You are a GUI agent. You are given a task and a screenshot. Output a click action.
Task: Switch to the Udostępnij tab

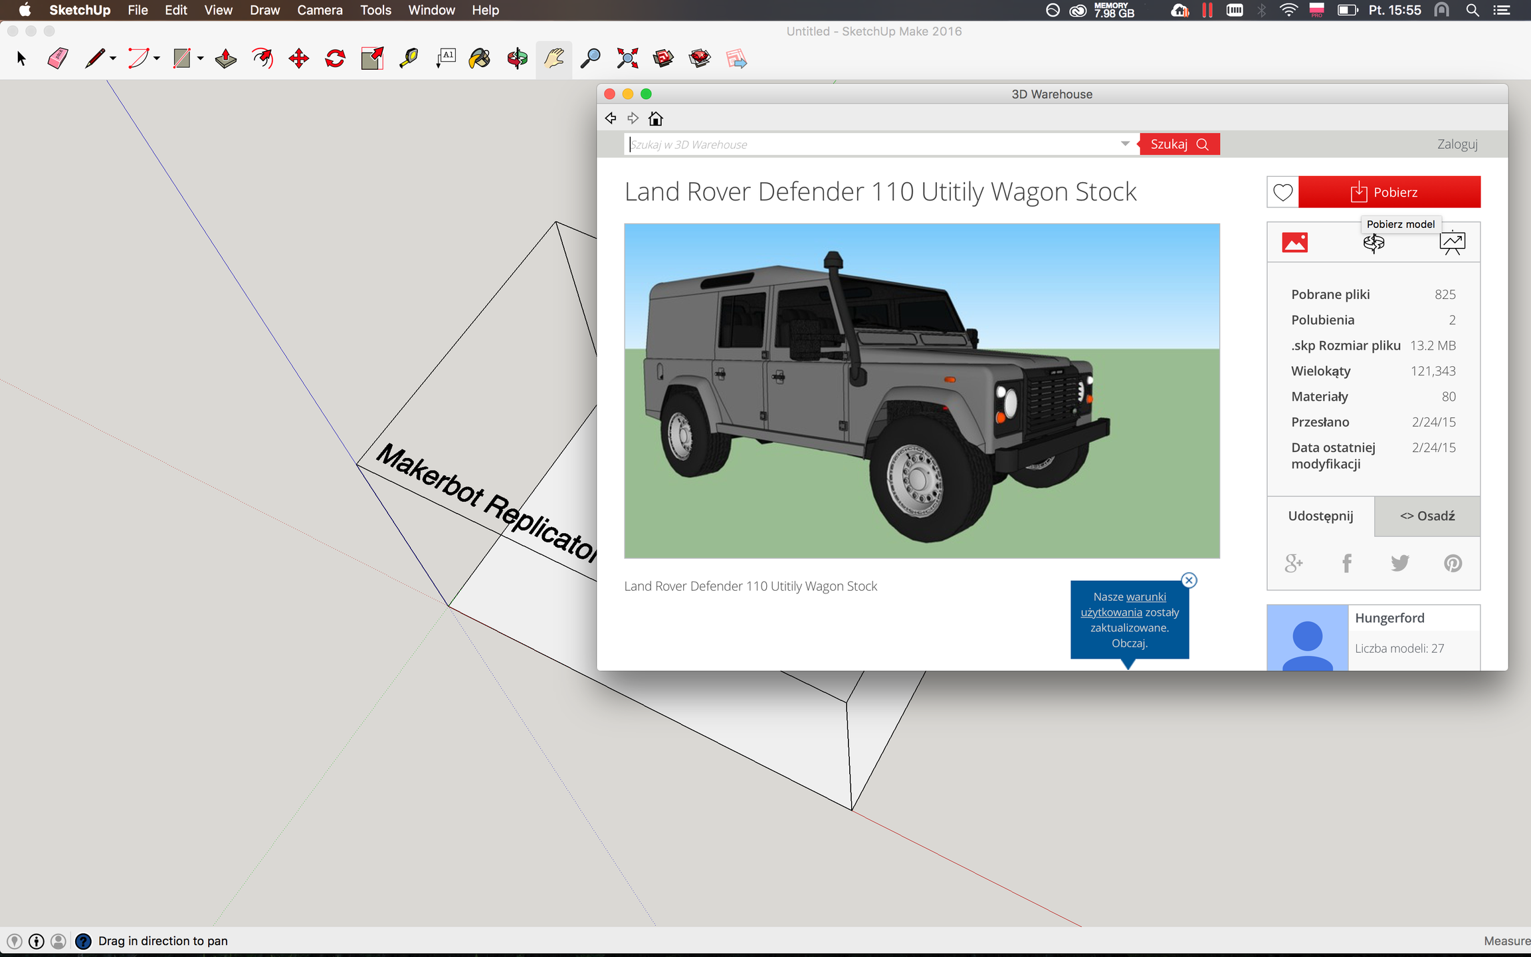1320,516
